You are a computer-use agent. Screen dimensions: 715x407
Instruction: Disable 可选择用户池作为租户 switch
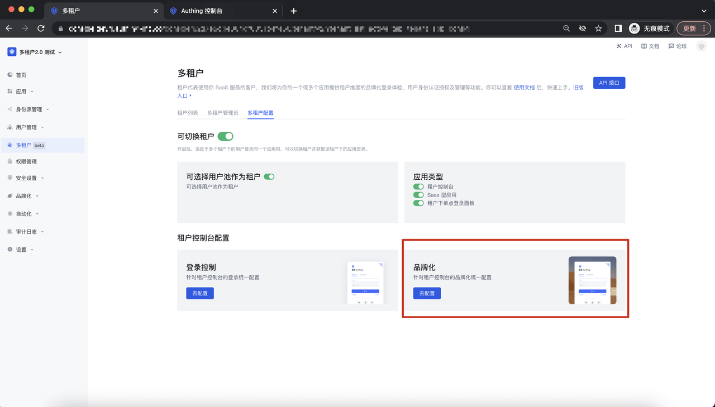point(269,176)
